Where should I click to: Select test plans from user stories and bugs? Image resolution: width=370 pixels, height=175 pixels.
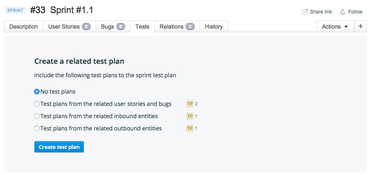tap(37, 104)
